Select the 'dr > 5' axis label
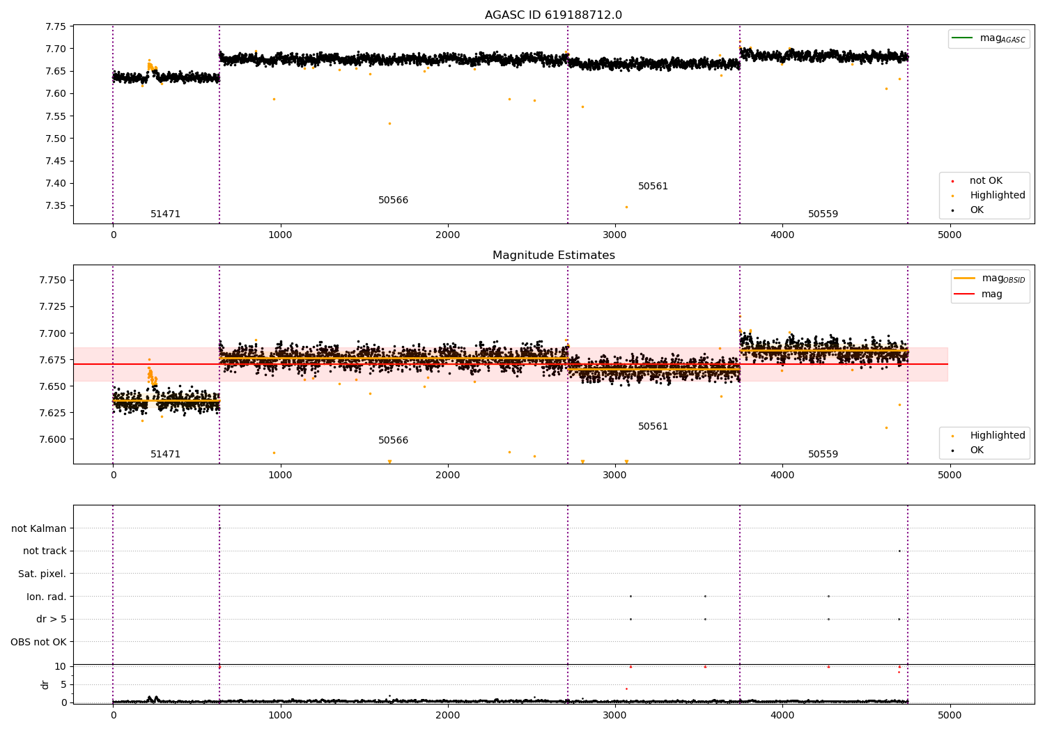Viewport: 1045px width, 731px height. point(52,620)
